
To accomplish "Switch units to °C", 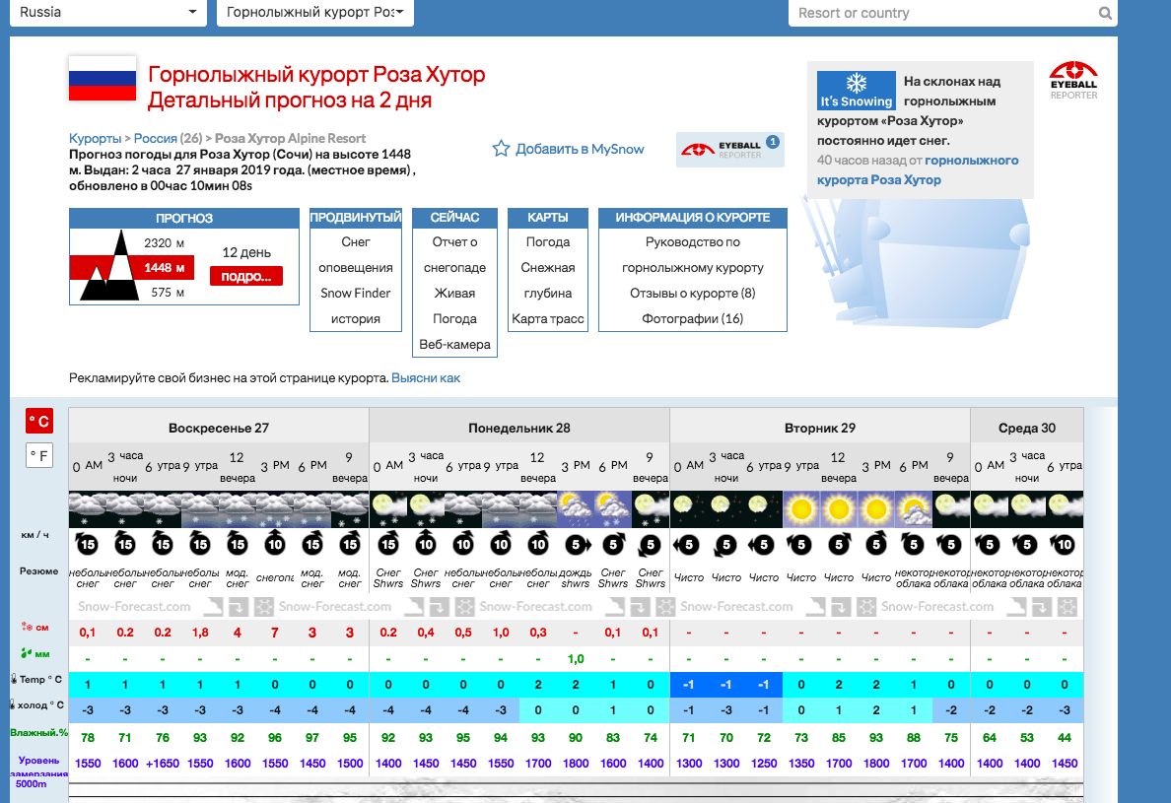I will [x=39, y=421].
